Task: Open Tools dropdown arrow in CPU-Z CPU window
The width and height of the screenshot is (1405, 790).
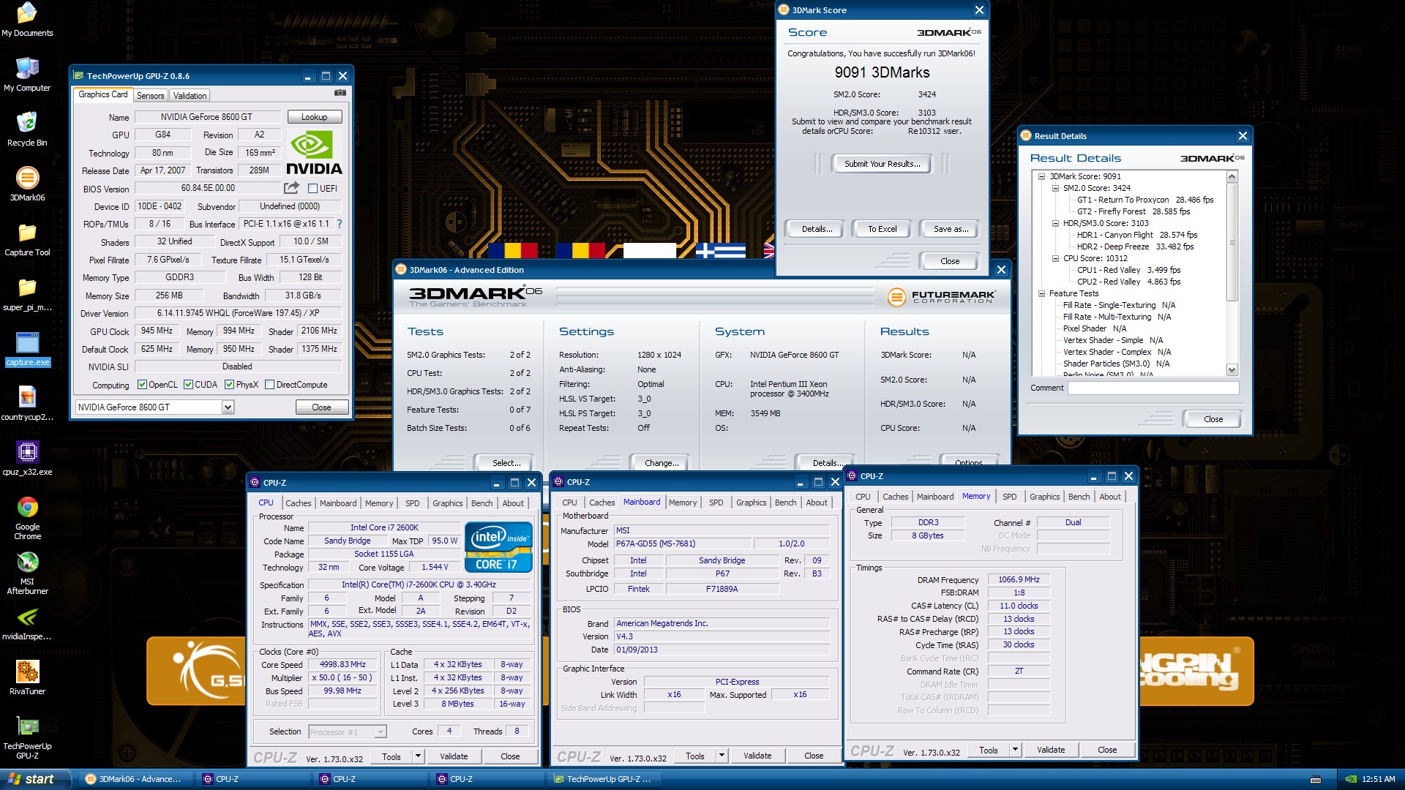Action: 418,756
